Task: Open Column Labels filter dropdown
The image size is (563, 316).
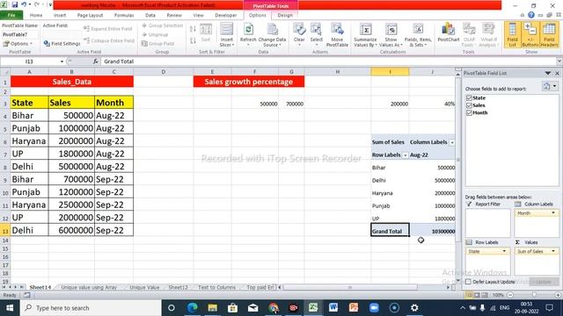Action: [x=452, y=142]
